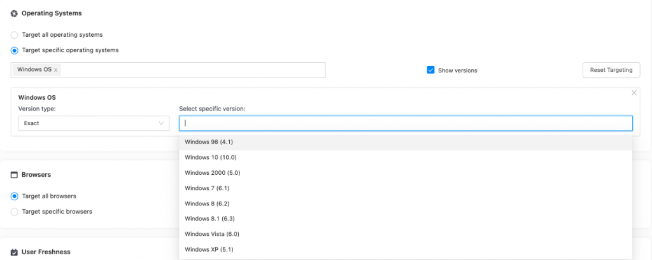Remove the Windows OS tag
Image resolution: width=652 pixels, height=260 pixels.
(x=56, y=70)
